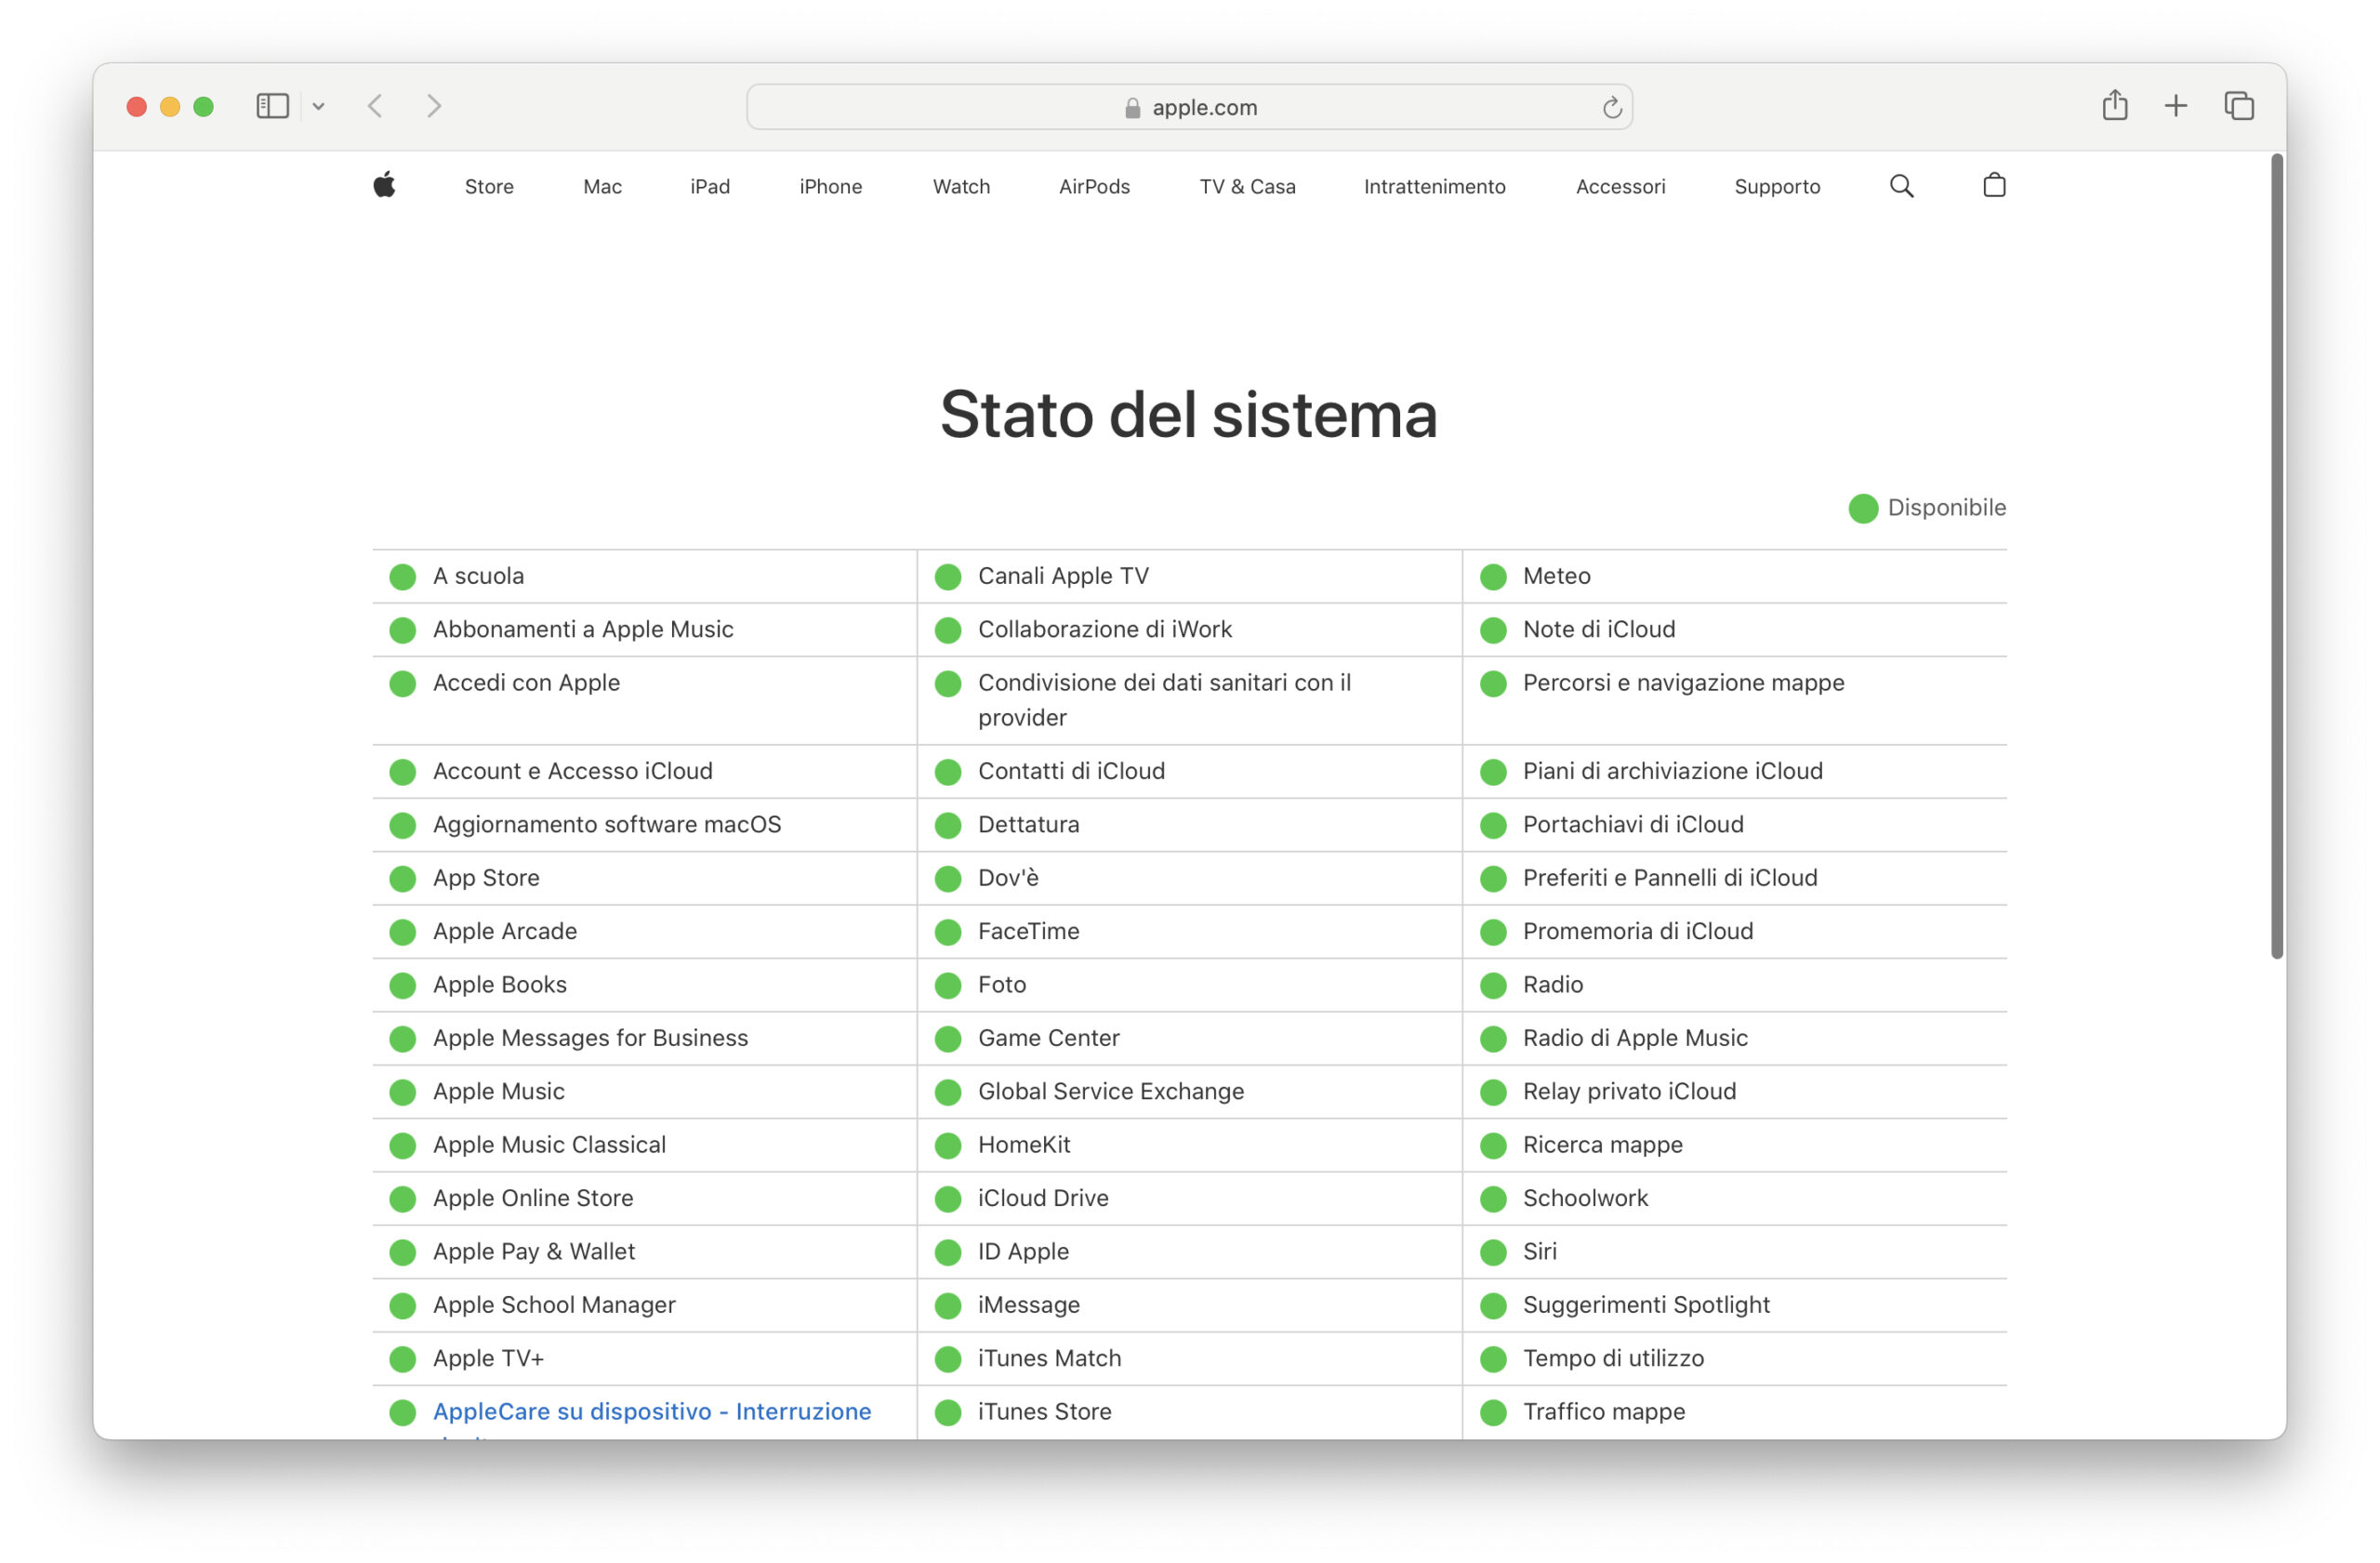Select the 'Apple Books' text
Screen dimensions: 2380x1563
pos(500,984)
